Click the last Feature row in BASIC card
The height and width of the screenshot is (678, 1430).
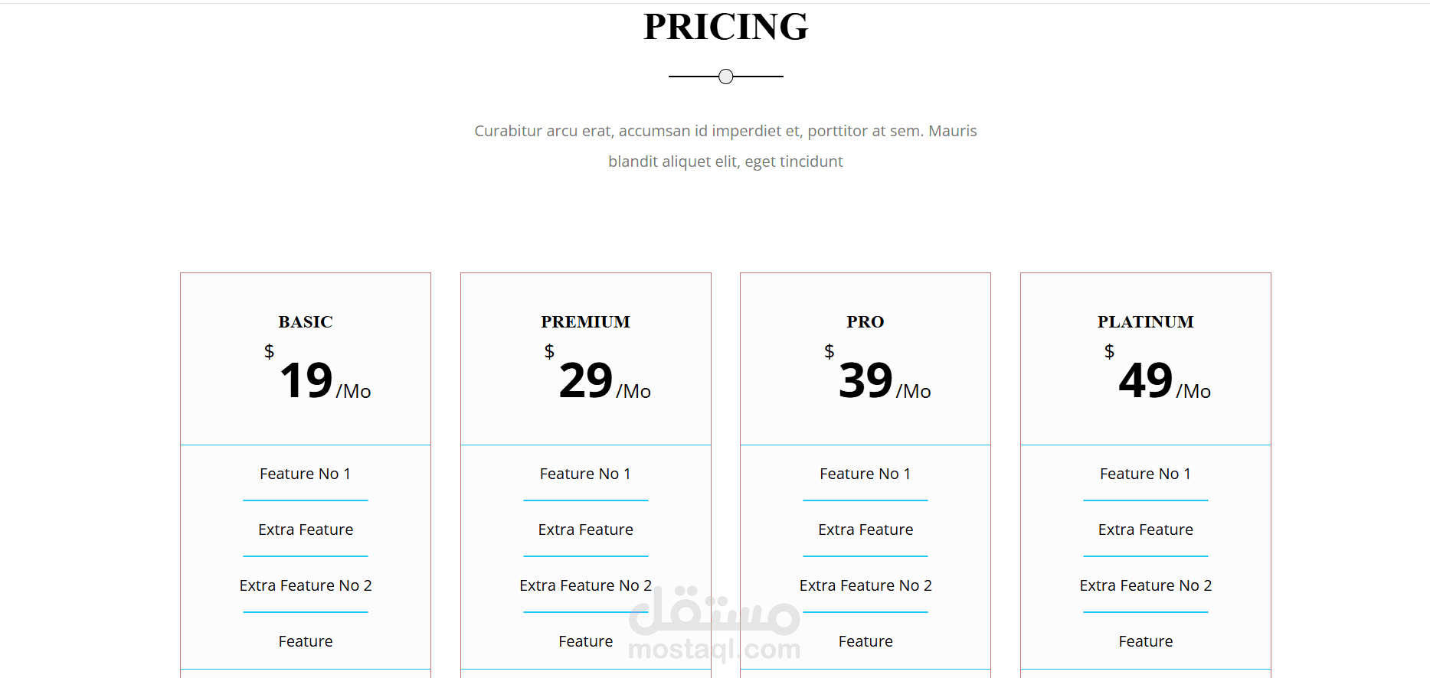[x=306, y=641]
